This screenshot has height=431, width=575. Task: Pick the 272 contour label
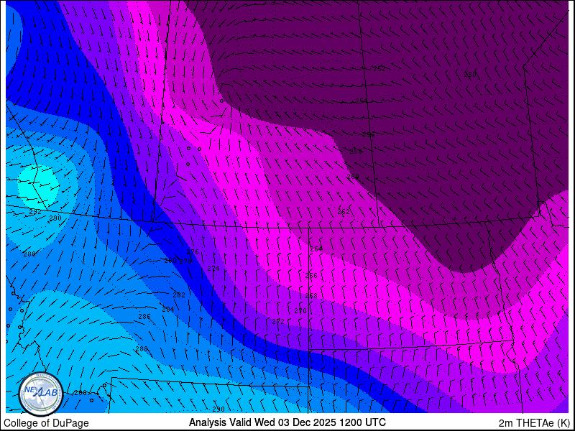[278, 321]
